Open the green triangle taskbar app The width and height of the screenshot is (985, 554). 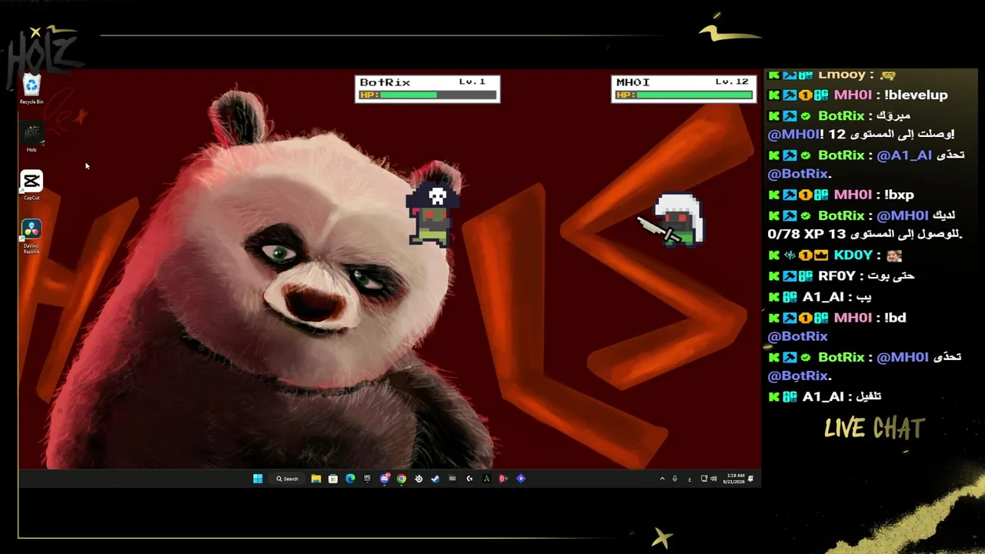pyautogui.click(x=486, y=479)
